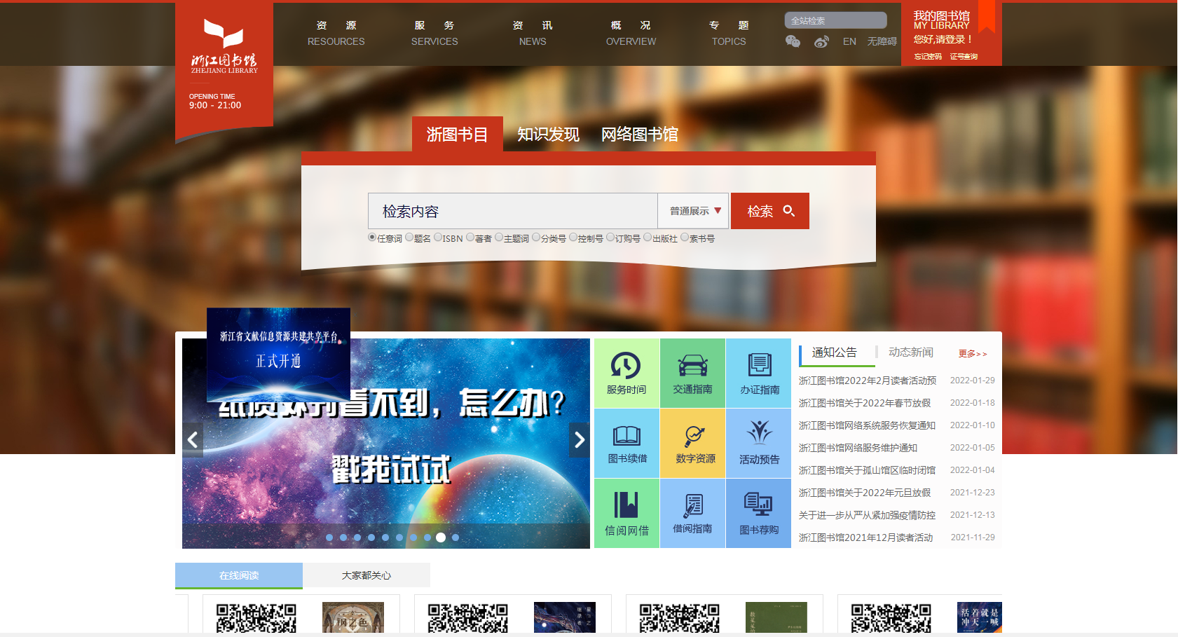This screenshot has width=1178, height=637.
Task: Open the 图书续借 book icon tile
Action: [x=626, y=443]
